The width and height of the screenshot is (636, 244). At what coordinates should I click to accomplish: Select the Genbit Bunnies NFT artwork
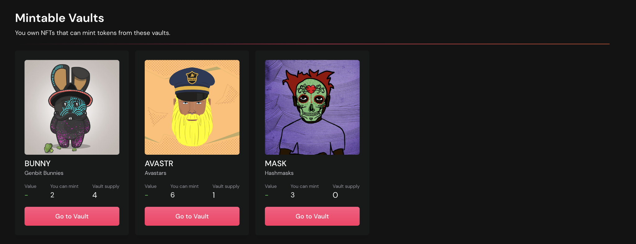coord(72,107)
